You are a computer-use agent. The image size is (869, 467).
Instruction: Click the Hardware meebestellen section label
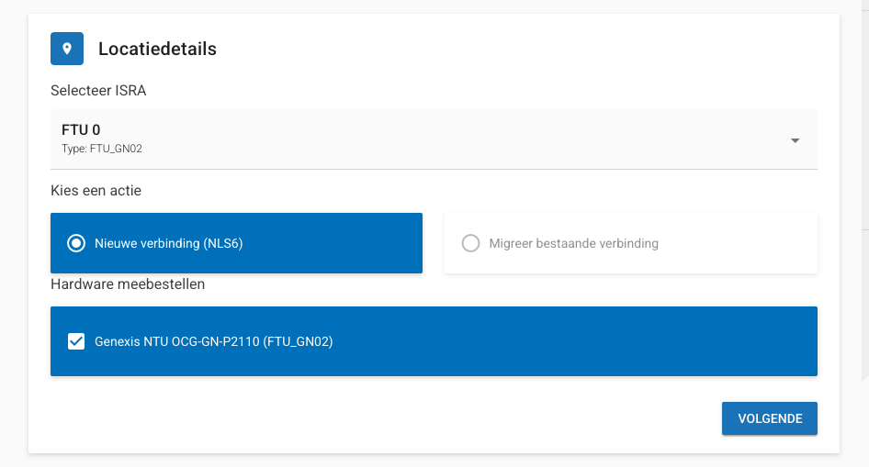[128, 284]
